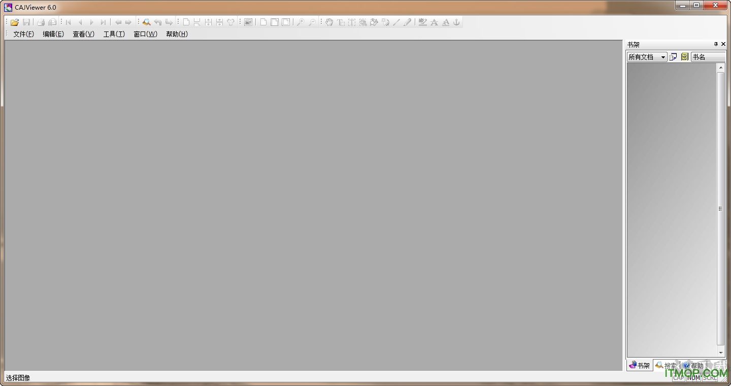Switch to the 帮助 bottom tab
This screenshot has height=386, width=731.
coord(693,365)
